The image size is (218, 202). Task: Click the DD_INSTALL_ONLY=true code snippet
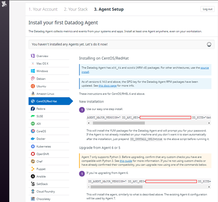[x=146, y=139]
